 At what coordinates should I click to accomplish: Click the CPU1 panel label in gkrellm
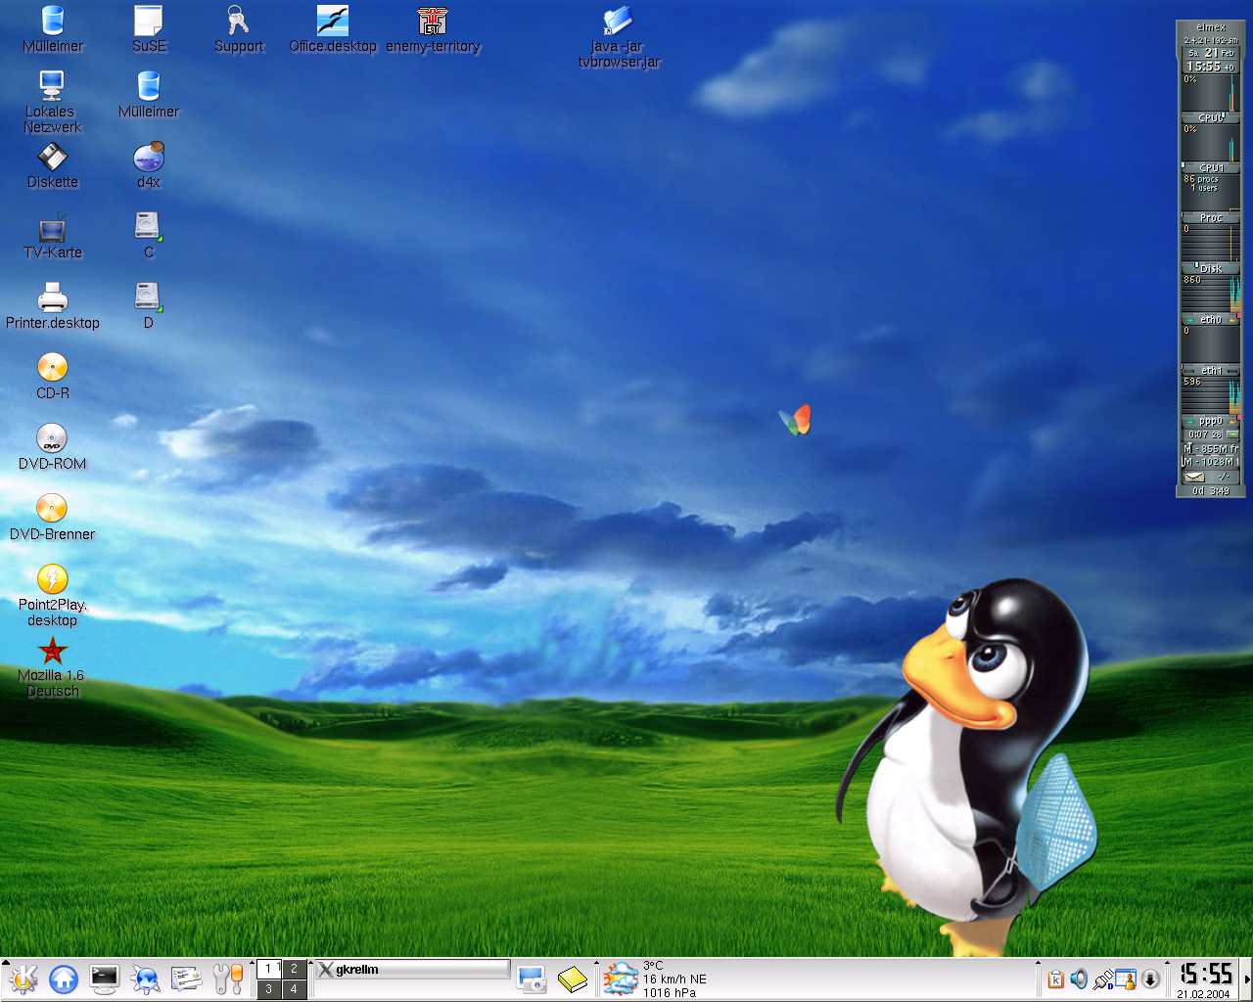(x=1212, y=167)
